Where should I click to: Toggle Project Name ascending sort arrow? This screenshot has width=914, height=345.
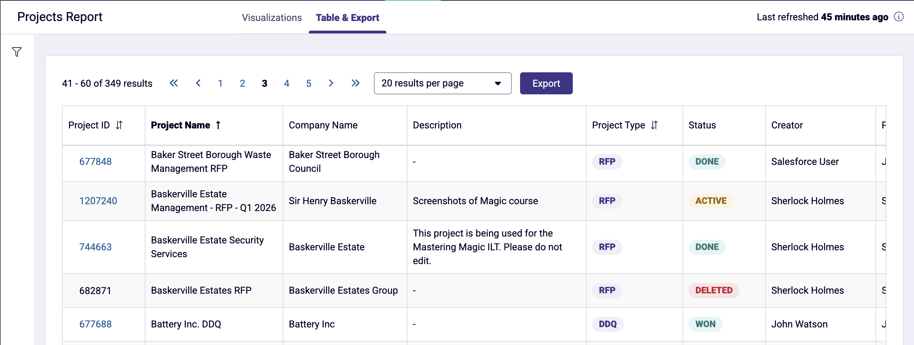pos(218,125)
